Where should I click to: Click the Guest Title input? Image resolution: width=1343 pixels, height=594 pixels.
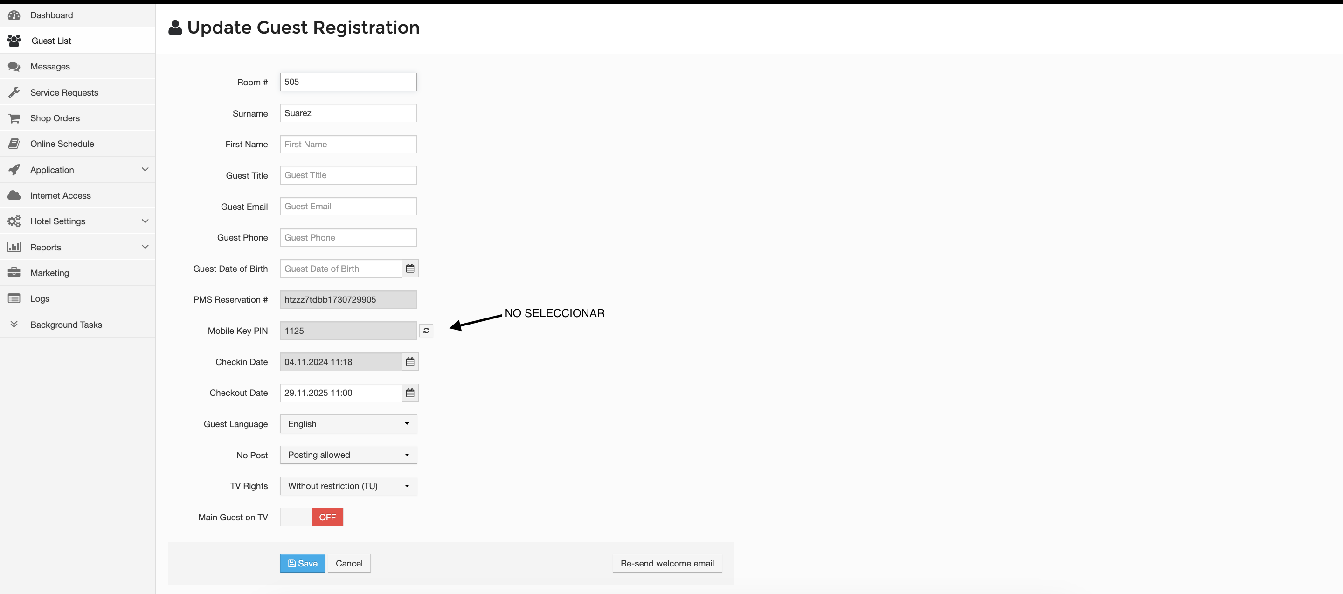[348, 175]
